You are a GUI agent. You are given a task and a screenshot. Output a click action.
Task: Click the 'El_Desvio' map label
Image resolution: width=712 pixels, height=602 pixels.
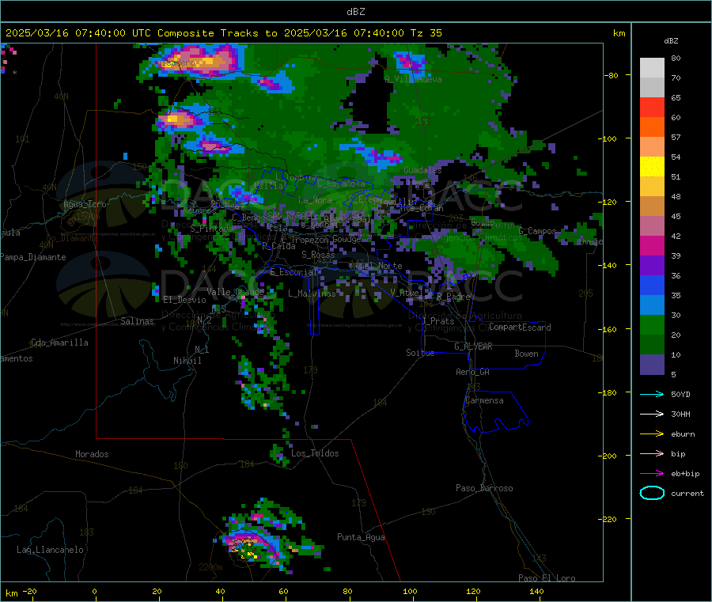[184, 300]
